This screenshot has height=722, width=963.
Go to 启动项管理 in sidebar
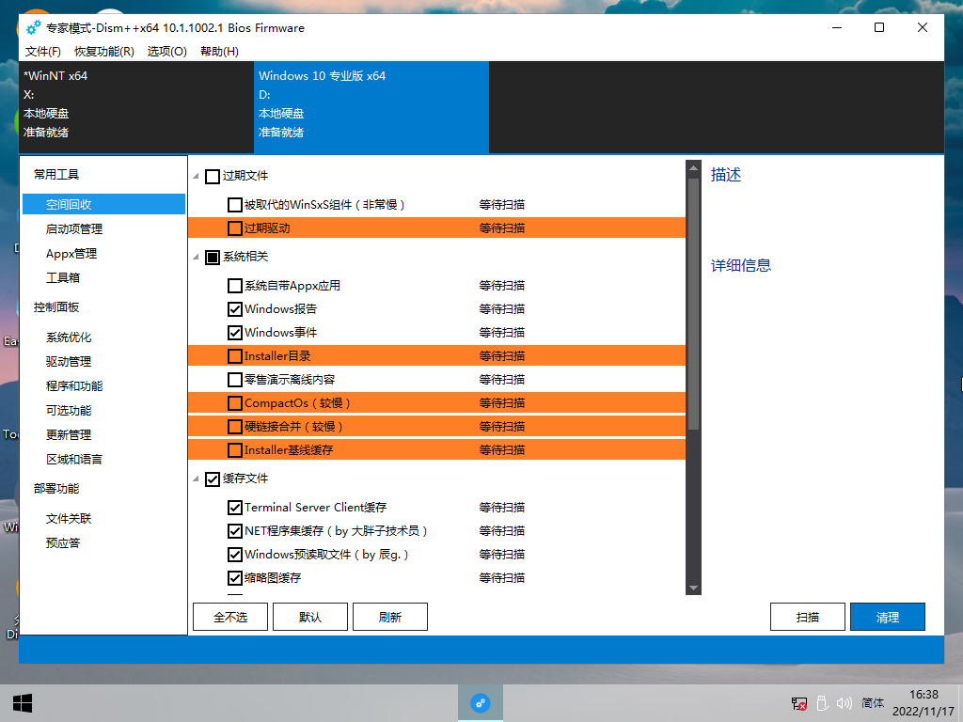[74, 229]
